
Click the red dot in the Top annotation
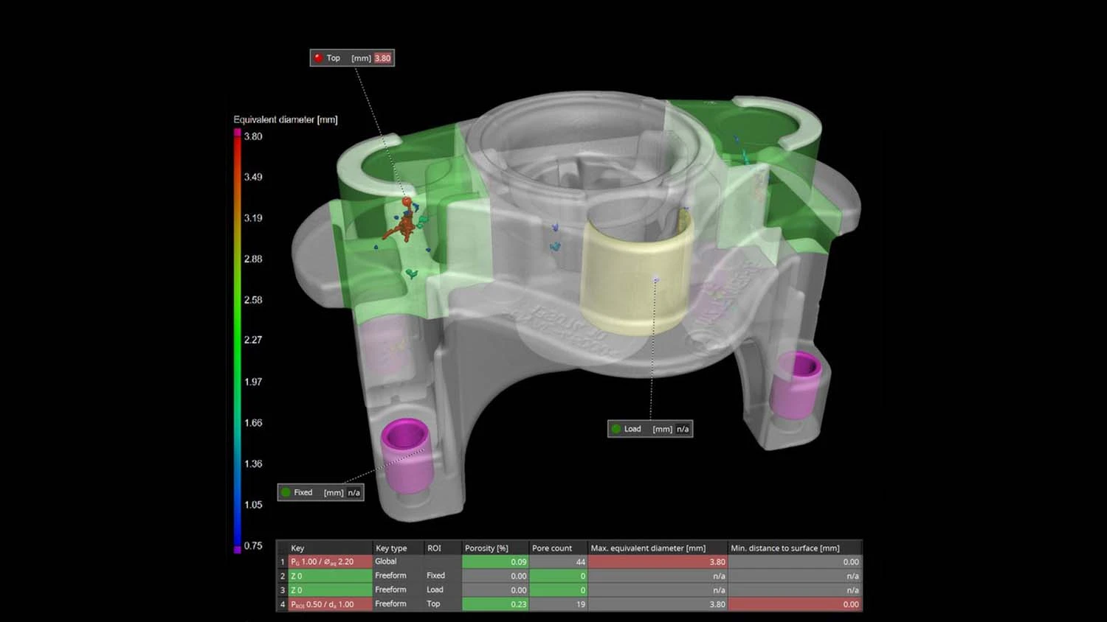[x=319, y=58]
